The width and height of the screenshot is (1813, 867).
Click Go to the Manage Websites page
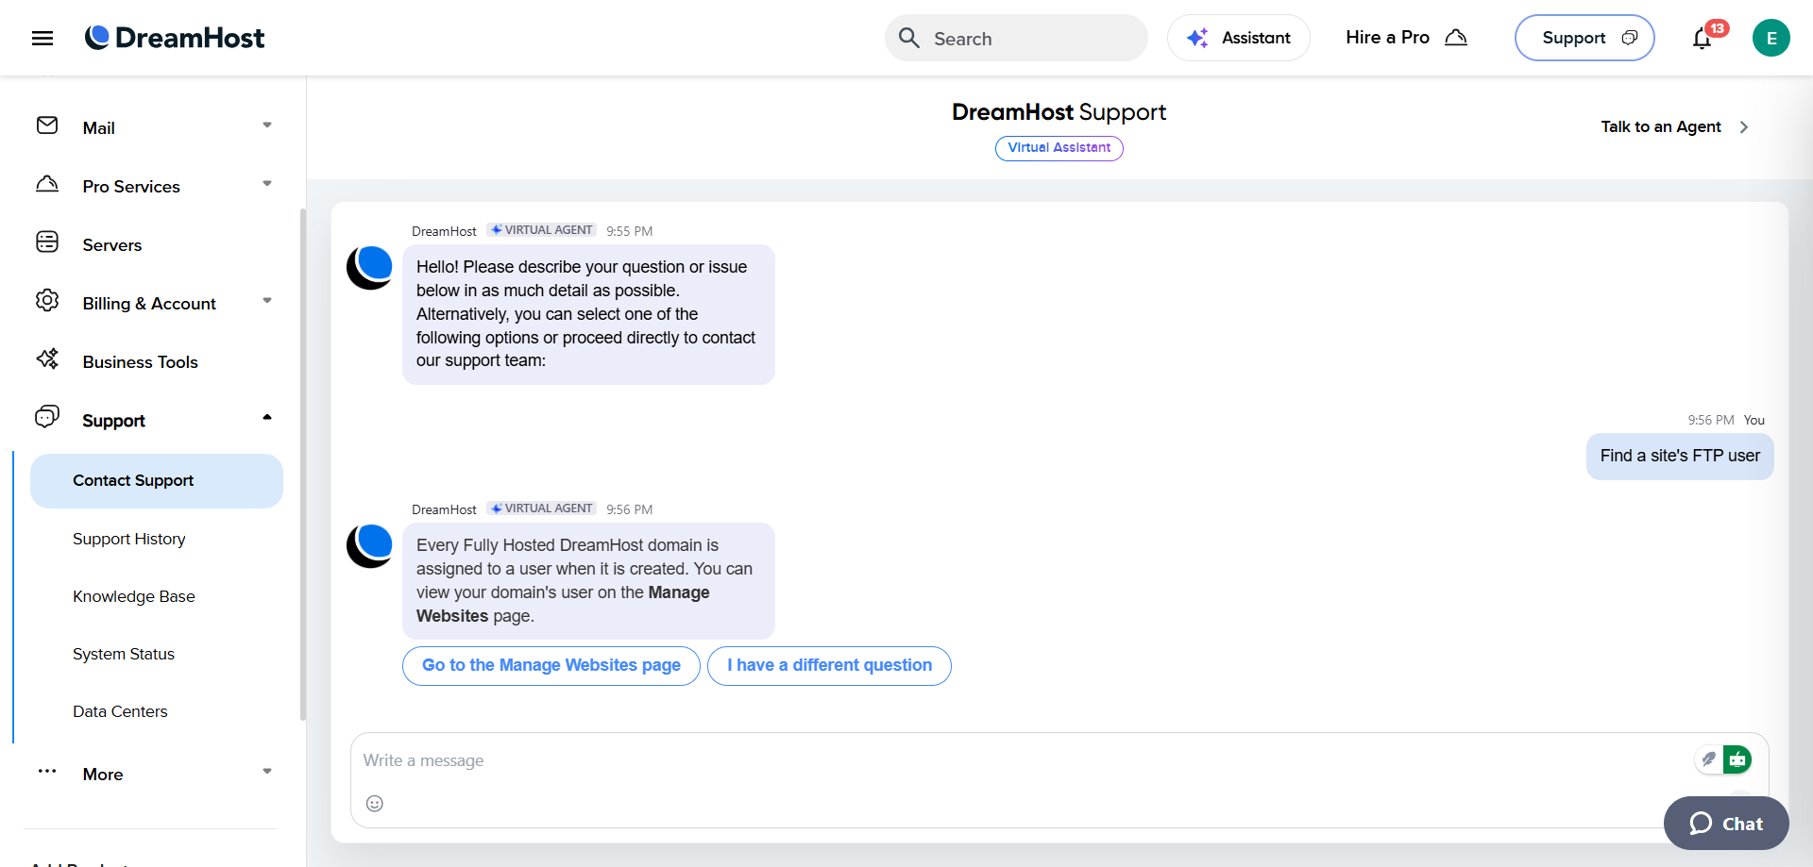pyautogui.click(x=551, y=666)
